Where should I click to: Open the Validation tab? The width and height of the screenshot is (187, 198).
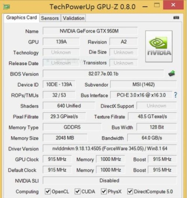(x=74, y=18)
